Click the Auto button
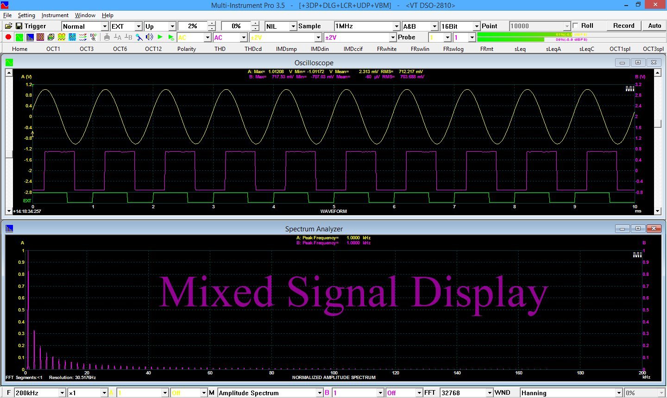This screenshot has width=667, height=398. [654, 26]
